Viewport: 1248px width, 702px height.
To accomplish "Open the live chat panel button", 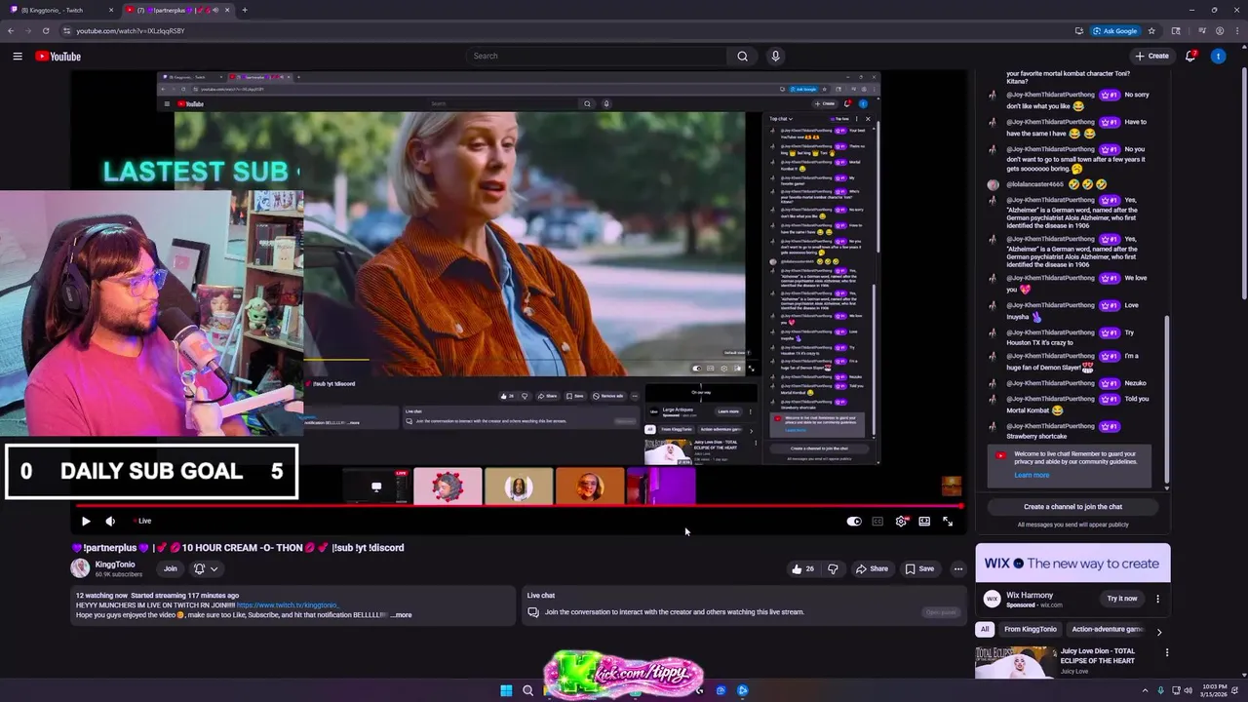I will pyautogui.click(x=941, y=612).
